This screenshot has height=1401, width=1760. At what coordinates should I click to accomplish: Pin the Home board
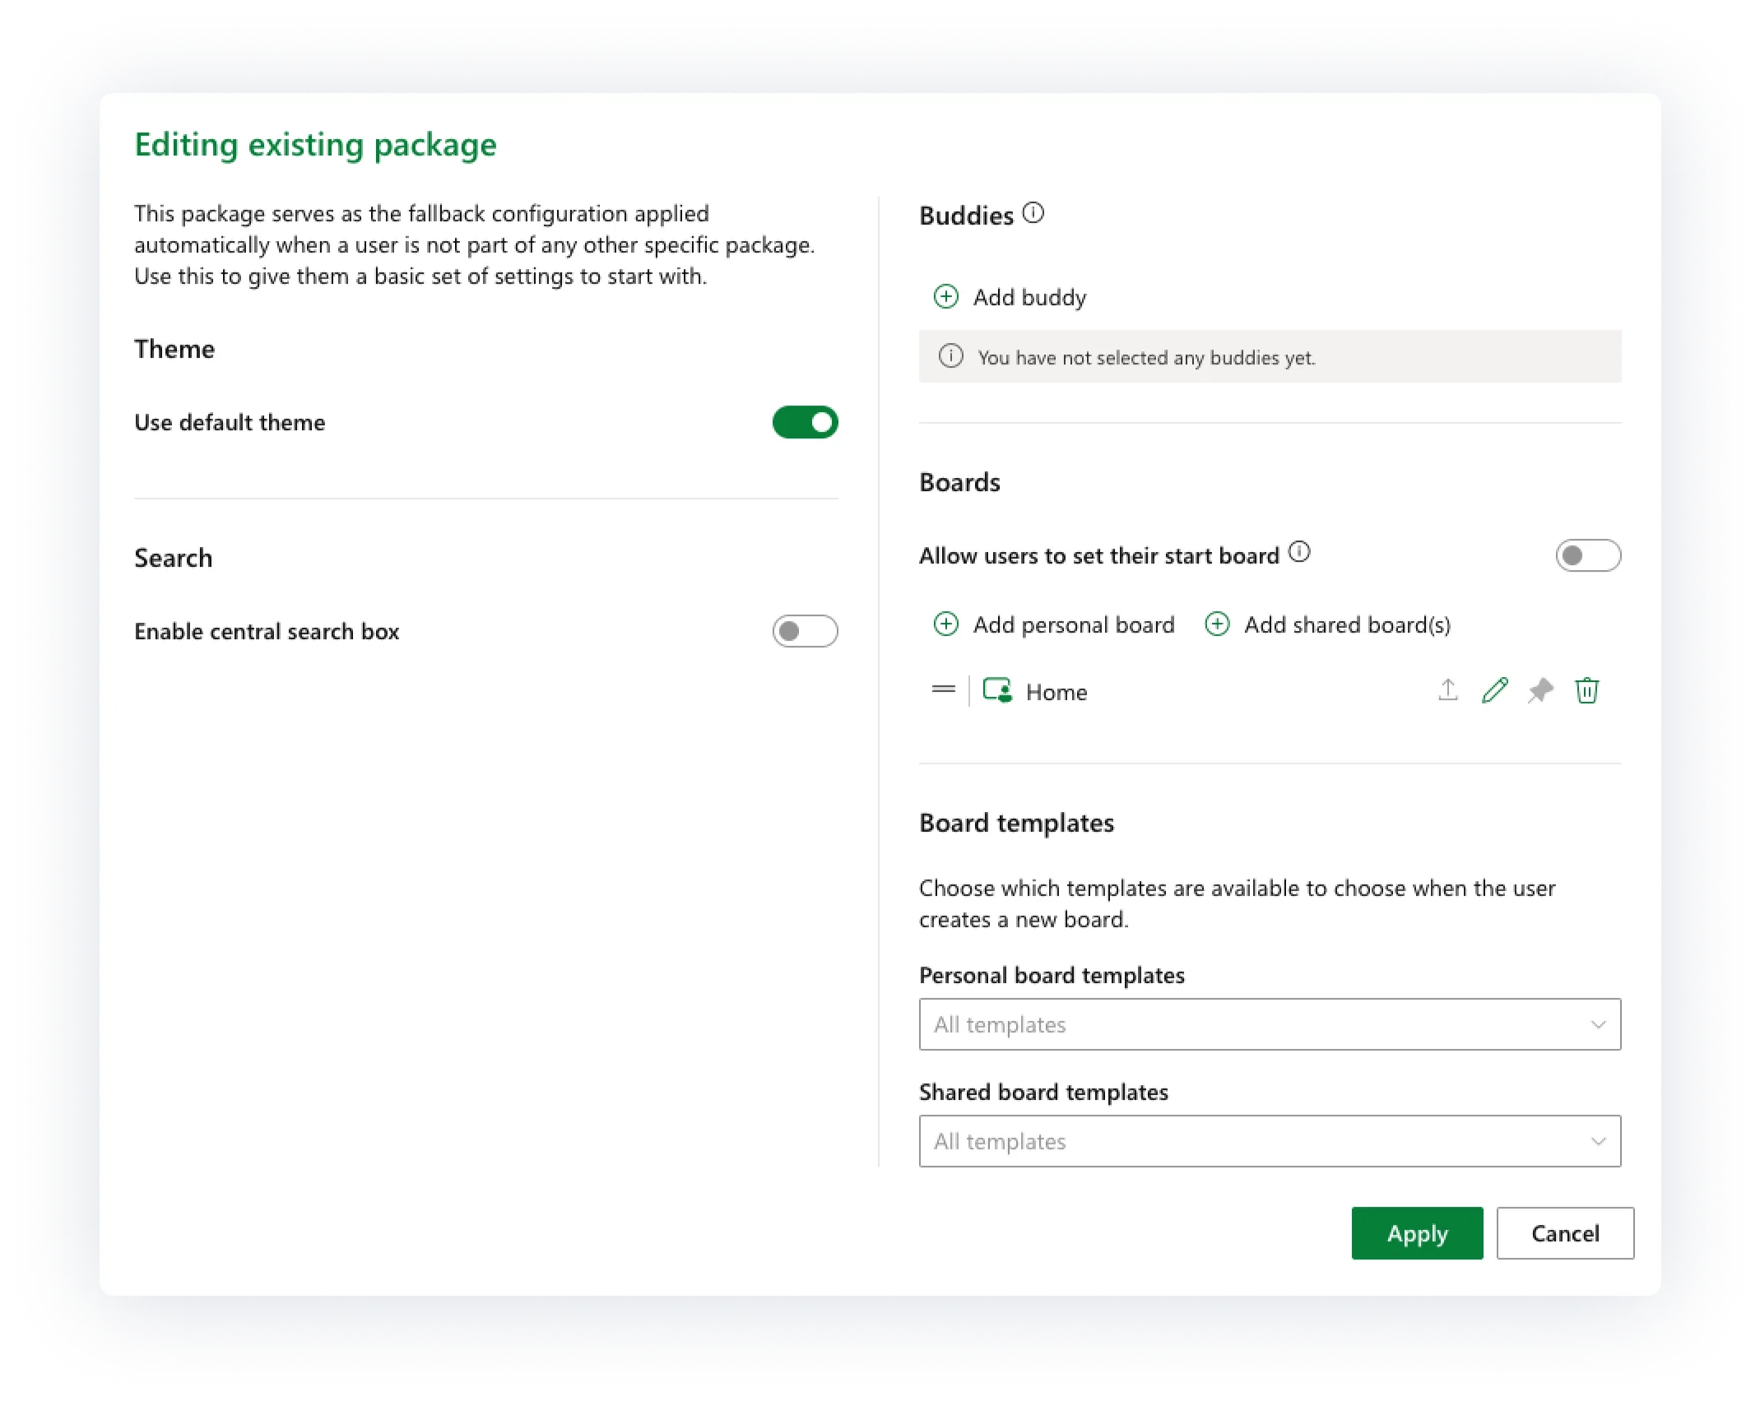pos(1540,689)
